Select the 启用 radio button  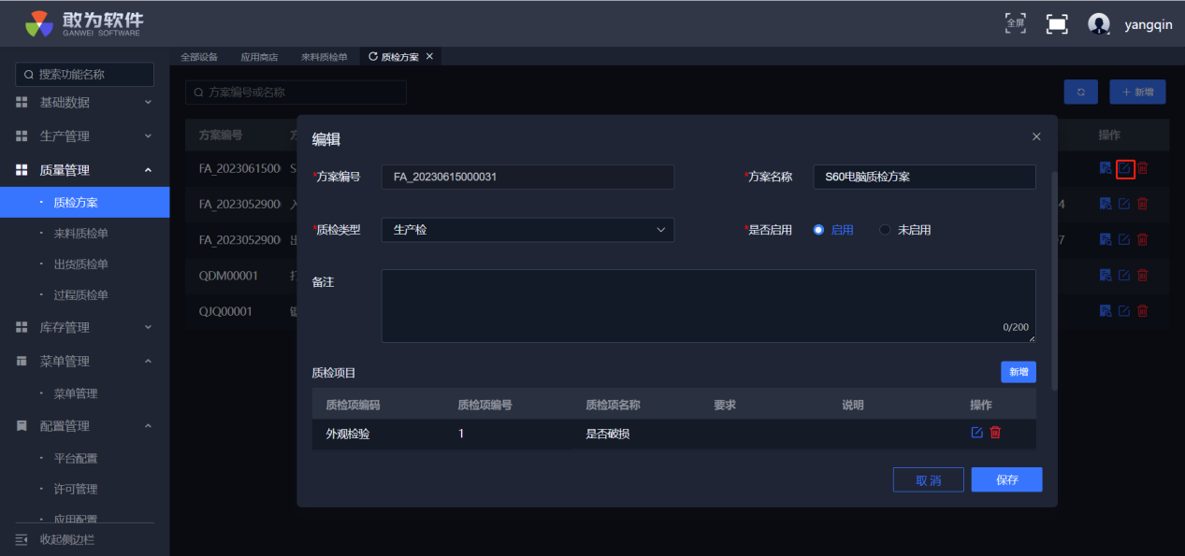pyautogui.click(x=819, y=230)
